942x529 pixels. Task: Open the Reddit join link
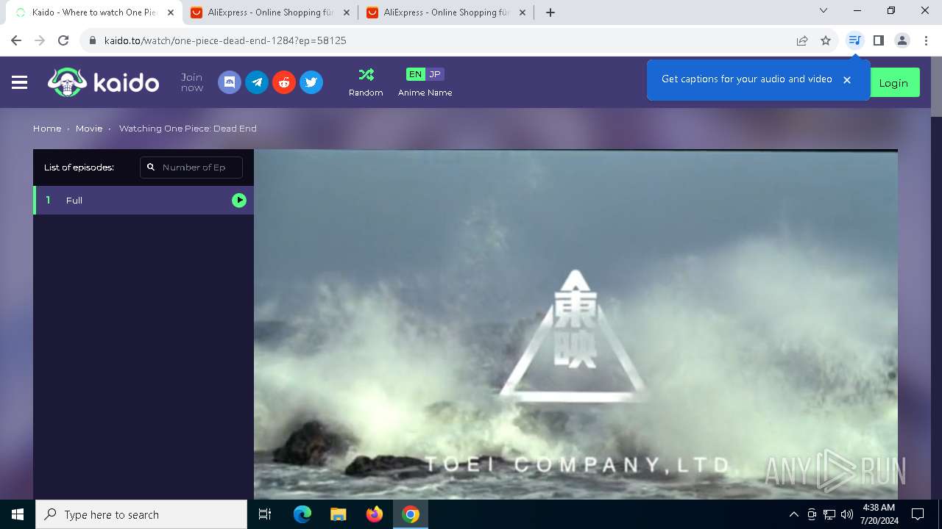284,82
